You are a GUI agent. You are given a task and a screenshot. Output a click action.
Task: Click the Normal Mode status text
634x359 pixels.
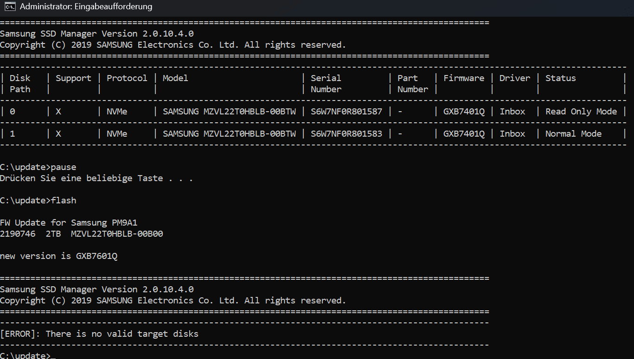[x=573, y=134]
